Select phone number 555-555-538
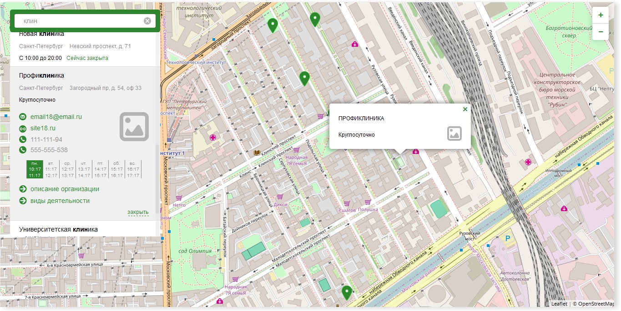 click(49, 150)
